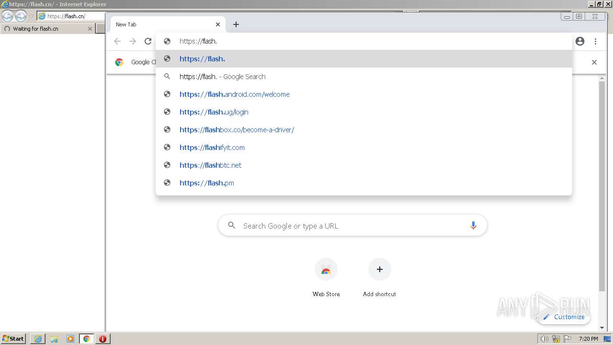Select the flash.ug/login suggestion
Image resolution: width=613 pixels, height=345 pixels.
coord(364,112)
